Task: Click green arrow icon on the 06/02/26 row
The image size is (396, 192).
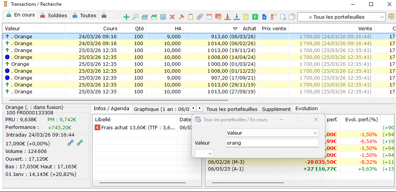Action: 7,43
